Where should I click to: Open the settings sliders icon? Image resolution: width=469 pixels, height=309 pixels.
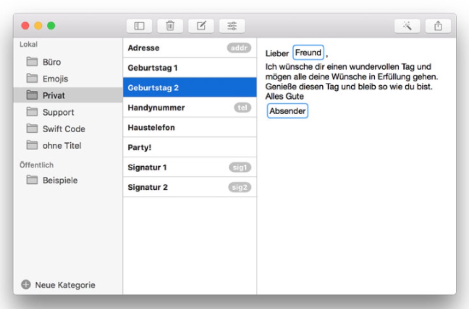pyautogui.click(x=232, y=26)
